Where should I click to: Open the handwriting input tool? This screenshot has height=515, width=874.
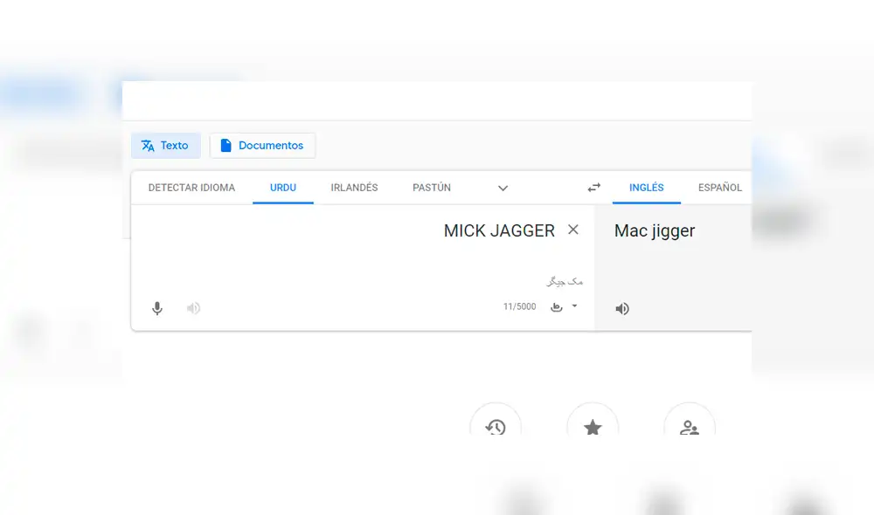[557, 307]
